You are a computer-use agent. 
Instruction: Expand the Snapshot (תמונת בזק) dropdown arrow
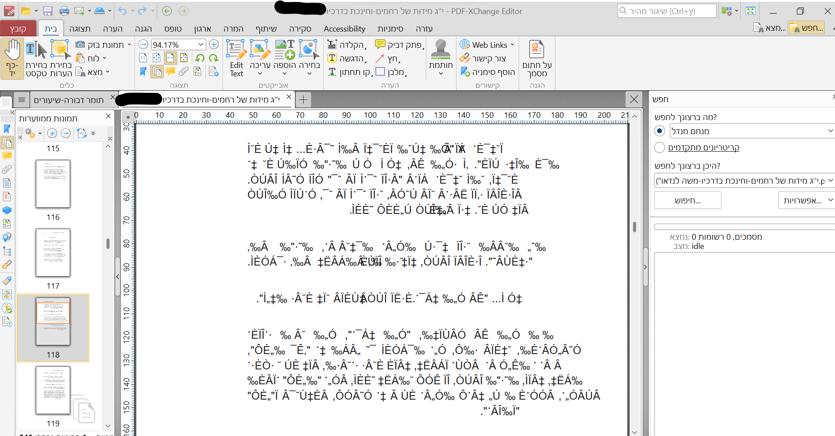coord(129,45)
